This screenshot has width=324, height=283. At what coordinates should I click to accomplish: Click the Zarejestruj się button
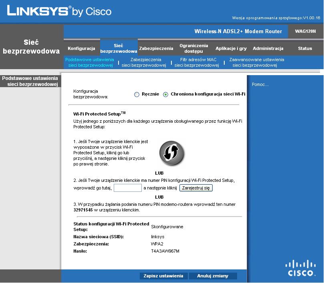(196, 188)
